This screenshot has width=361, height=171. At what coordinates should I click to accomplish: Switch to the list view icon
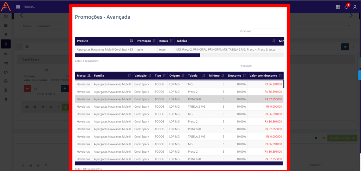tap(27, 47)
